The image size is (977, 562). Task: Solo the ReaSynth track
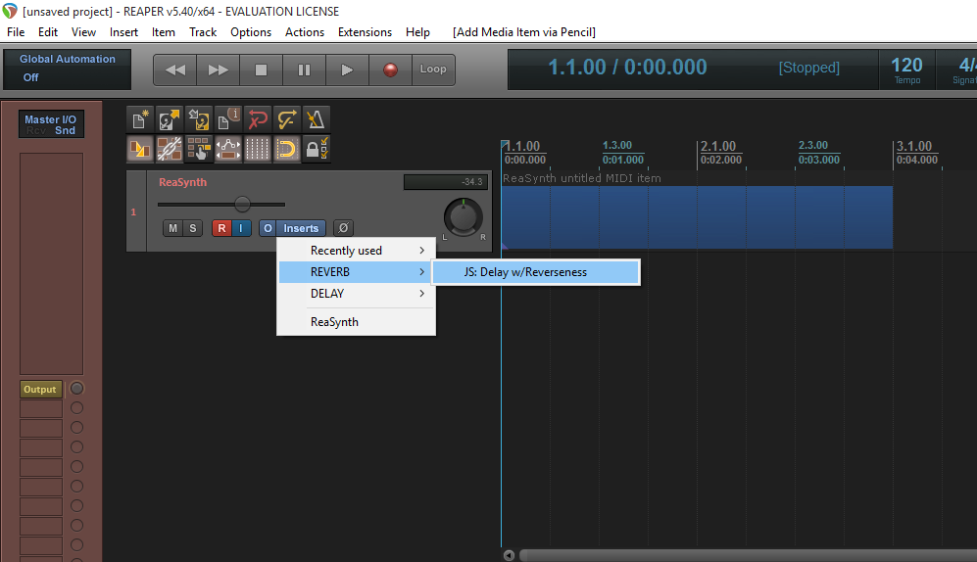(x=192, y=228)
